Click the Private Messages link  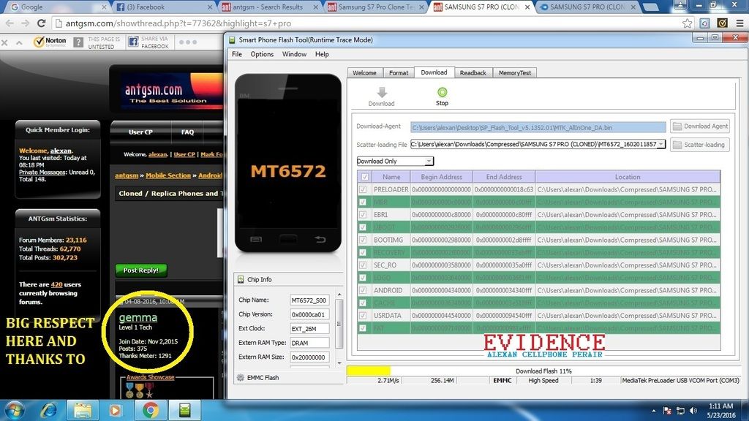pyautogui.click(x=42, y=172)
